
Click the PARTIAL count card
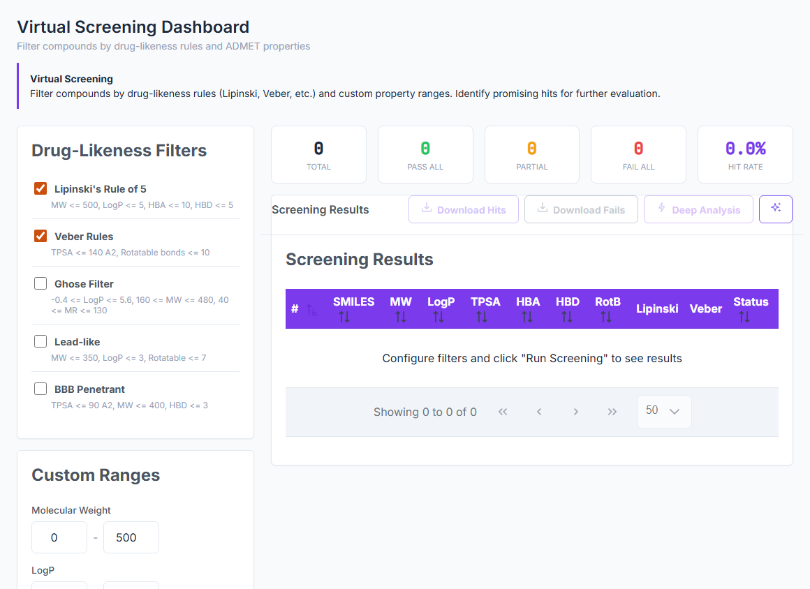[x=532, y=155]
